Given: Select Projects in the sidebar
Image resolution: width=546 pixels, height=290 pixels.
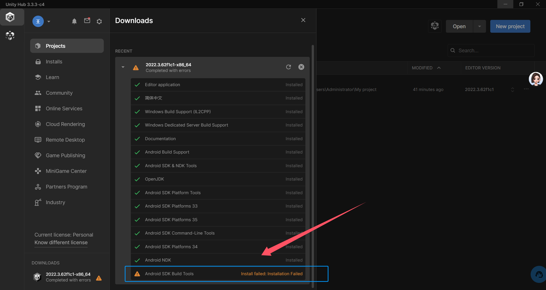Looking at the screenshot, I should click(67, 46).
